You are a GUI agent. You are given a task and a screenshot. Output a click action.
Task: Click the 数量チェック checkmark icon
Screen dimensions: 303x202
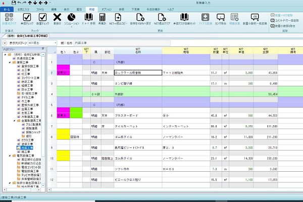coord(42,17)
